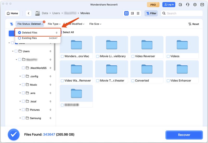Open the Video Reverser folder icon
Screen dimensions: 208x143
click(147, 45)
